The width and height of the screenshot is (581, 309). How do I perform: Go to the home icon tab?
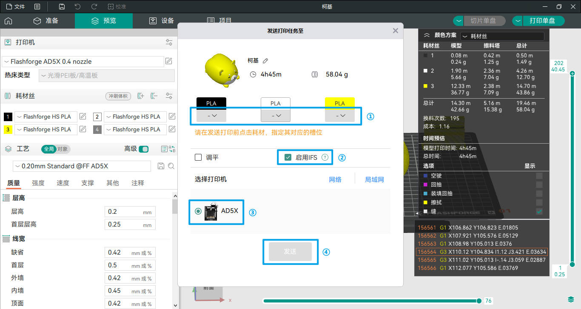8,21
